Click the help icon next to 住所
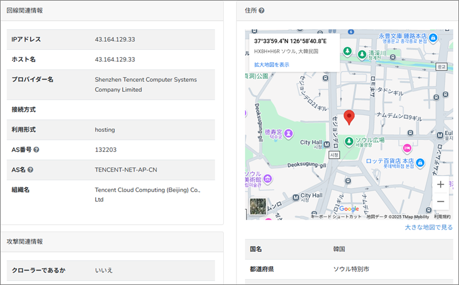459x285 pixels. 262,10
